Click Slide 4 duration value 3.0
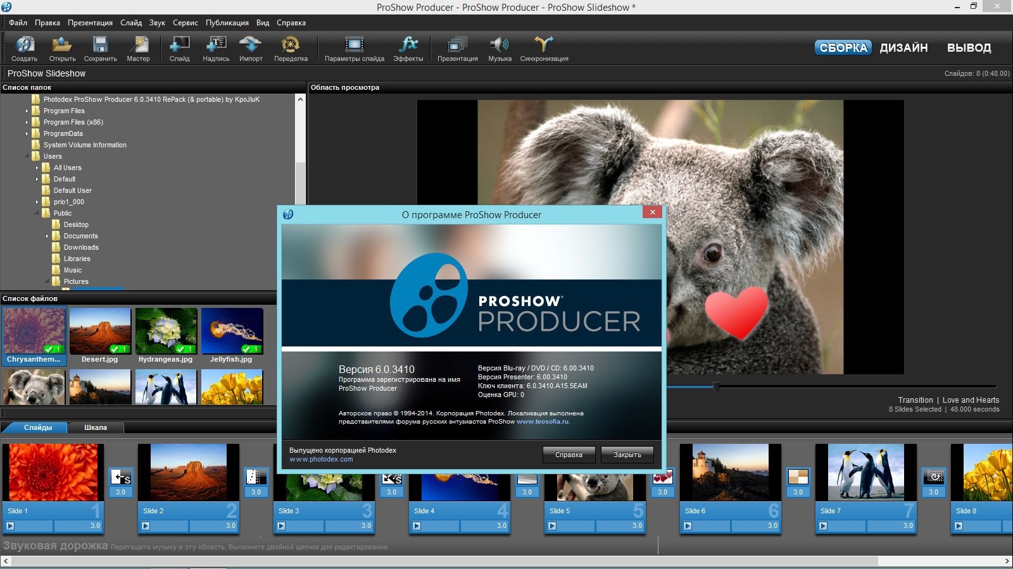 coord(501,525)
